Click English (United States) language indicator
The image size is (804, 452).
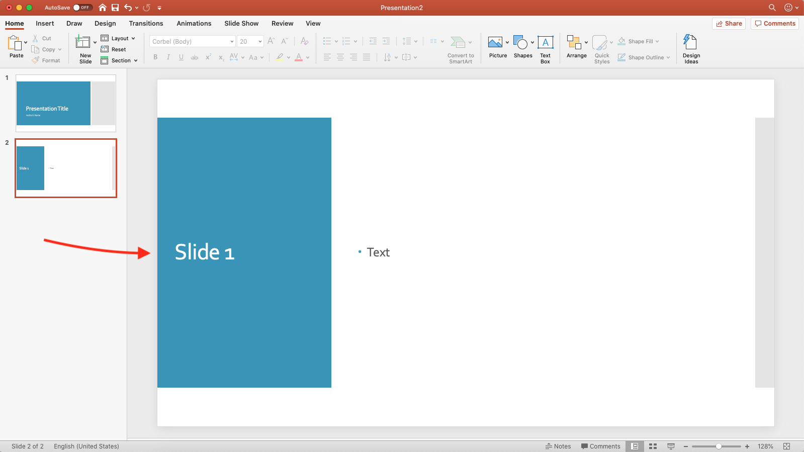(86, 446)
